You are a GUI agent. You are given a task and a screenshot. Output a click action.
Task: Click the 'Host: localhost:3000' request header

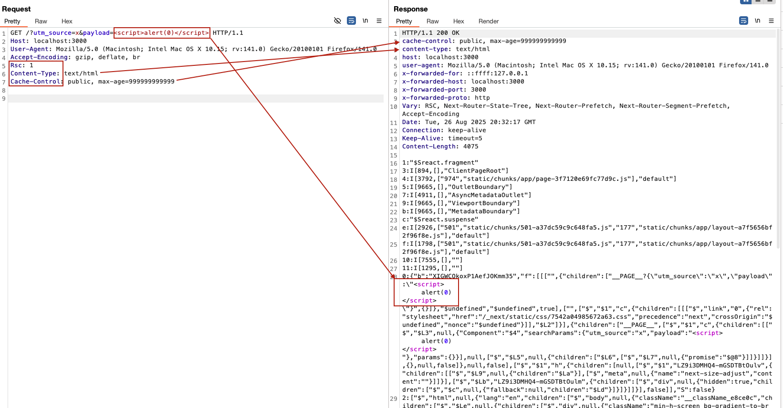[49, 41]
